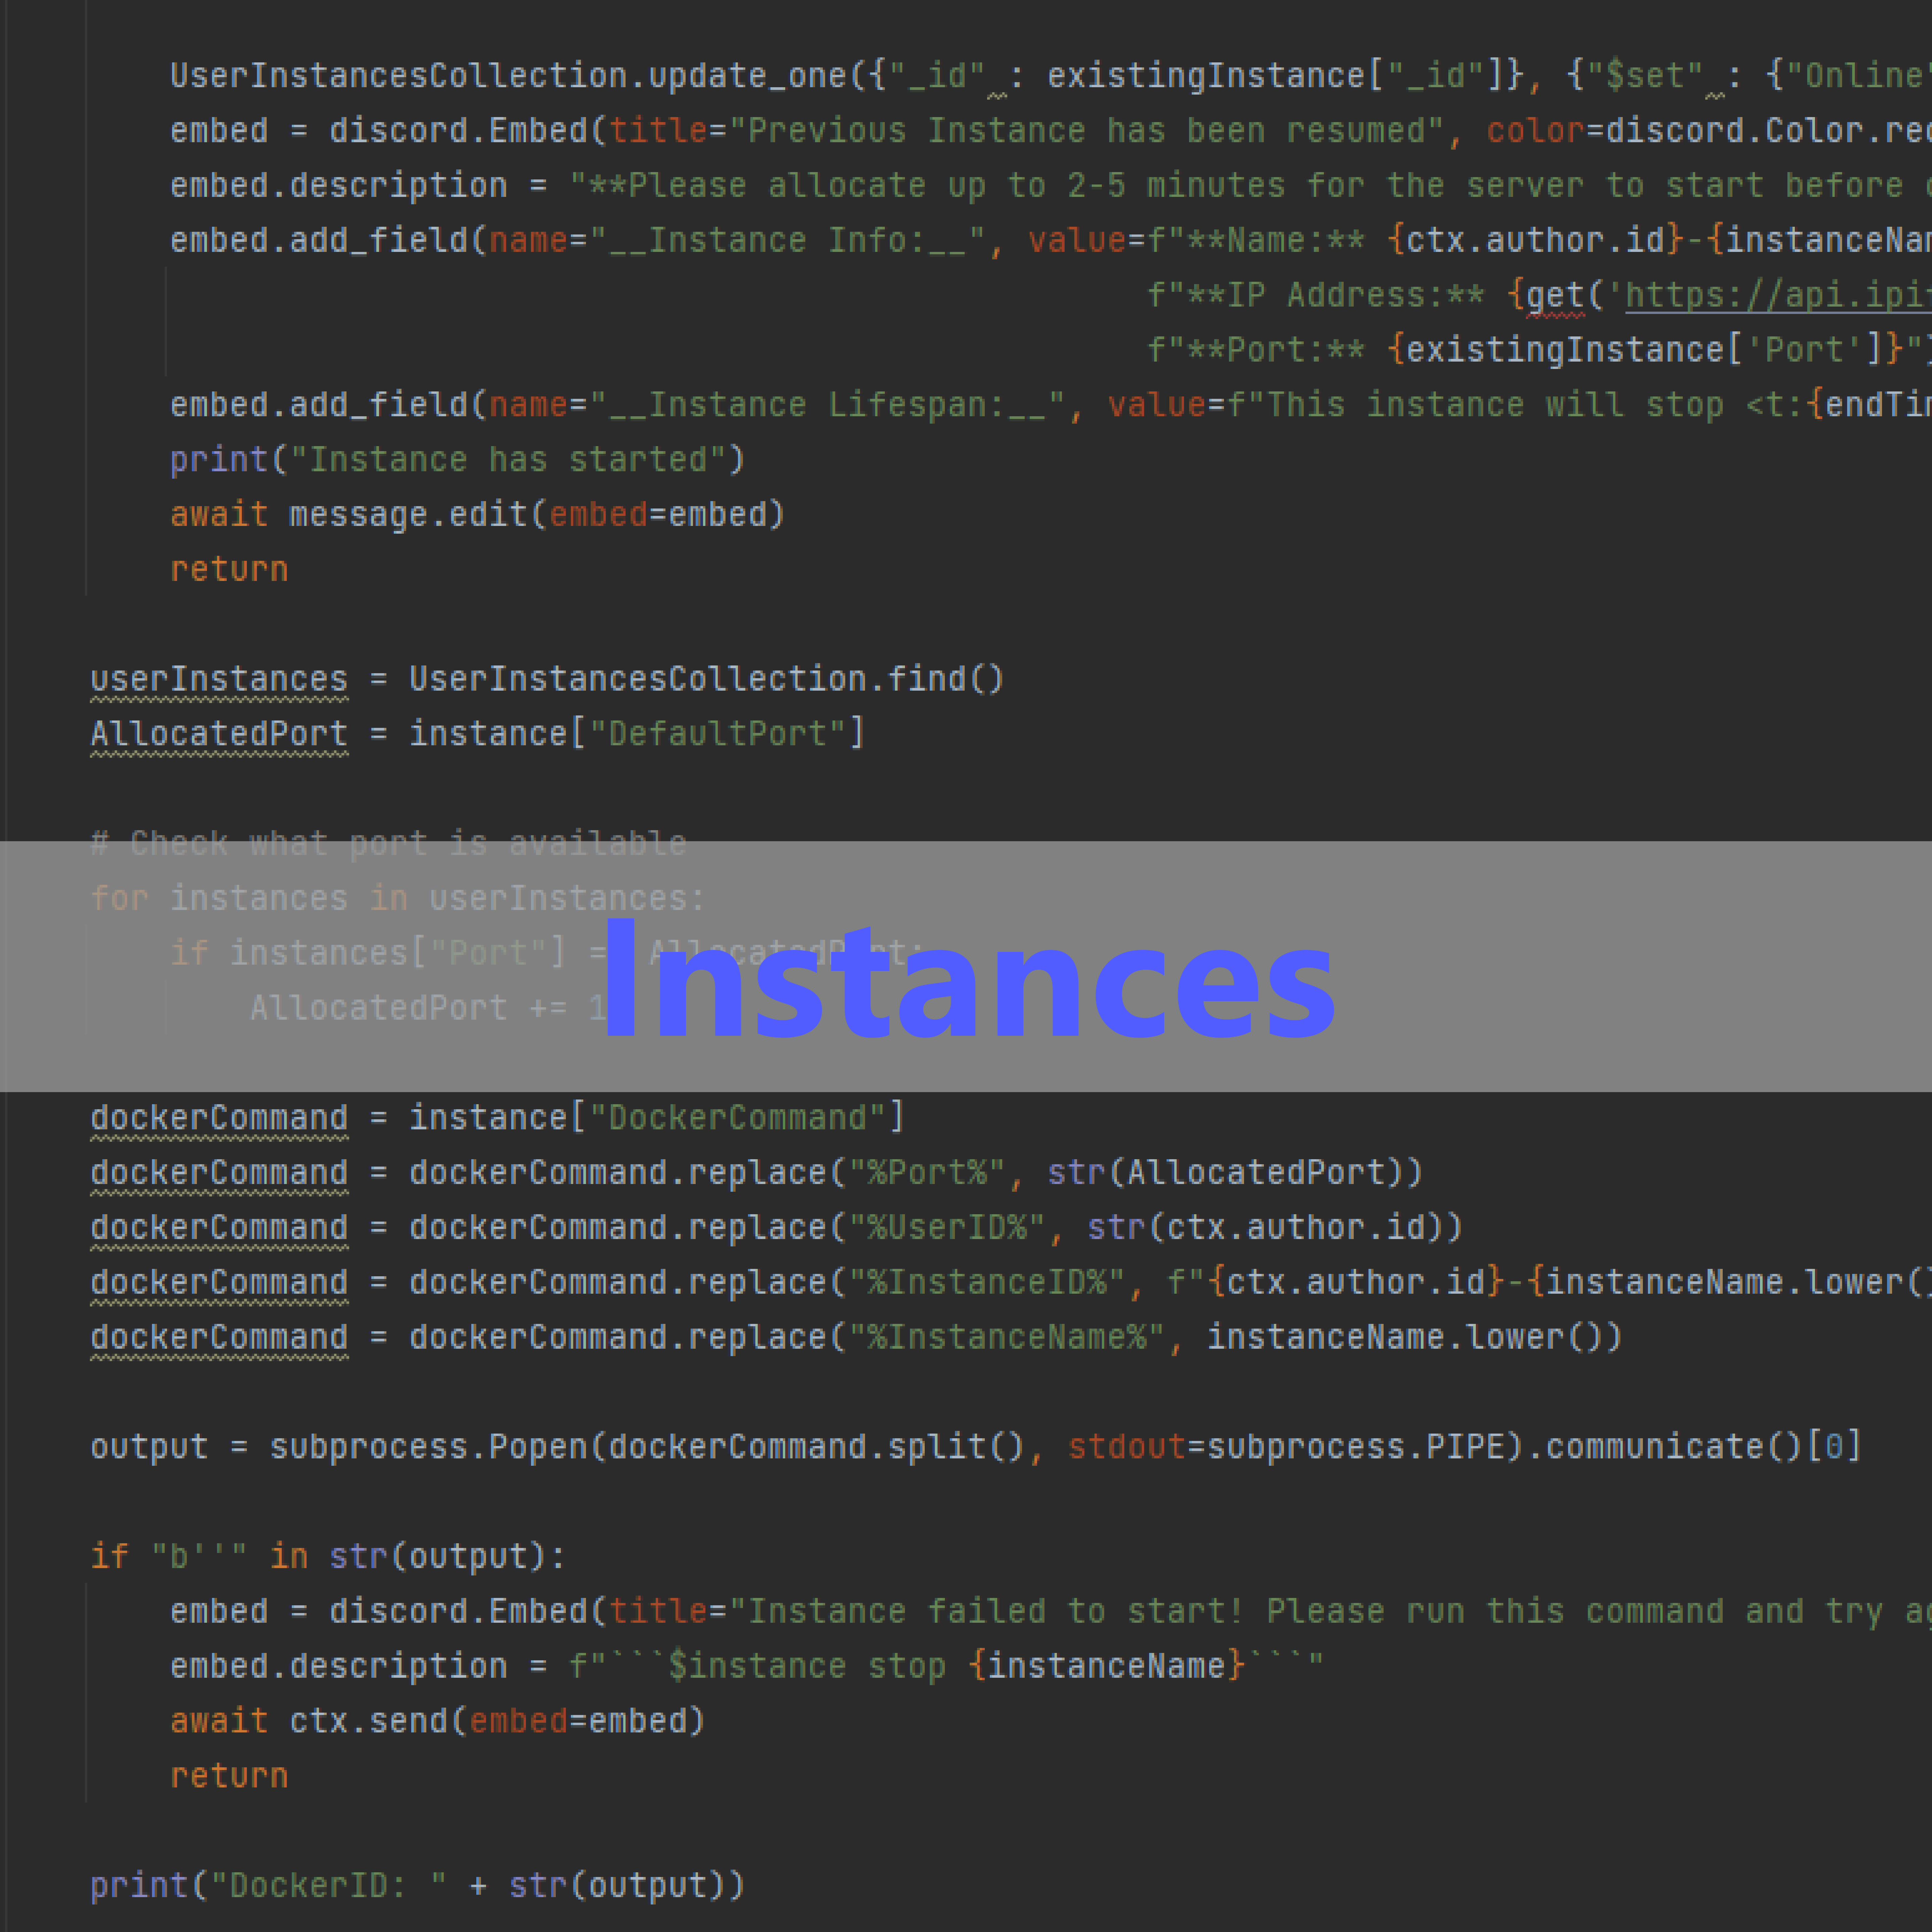Click the "%Port%" placeholder string
The width and height of the screenshot is (1932, 1932).
click(x=927, y=1173)
